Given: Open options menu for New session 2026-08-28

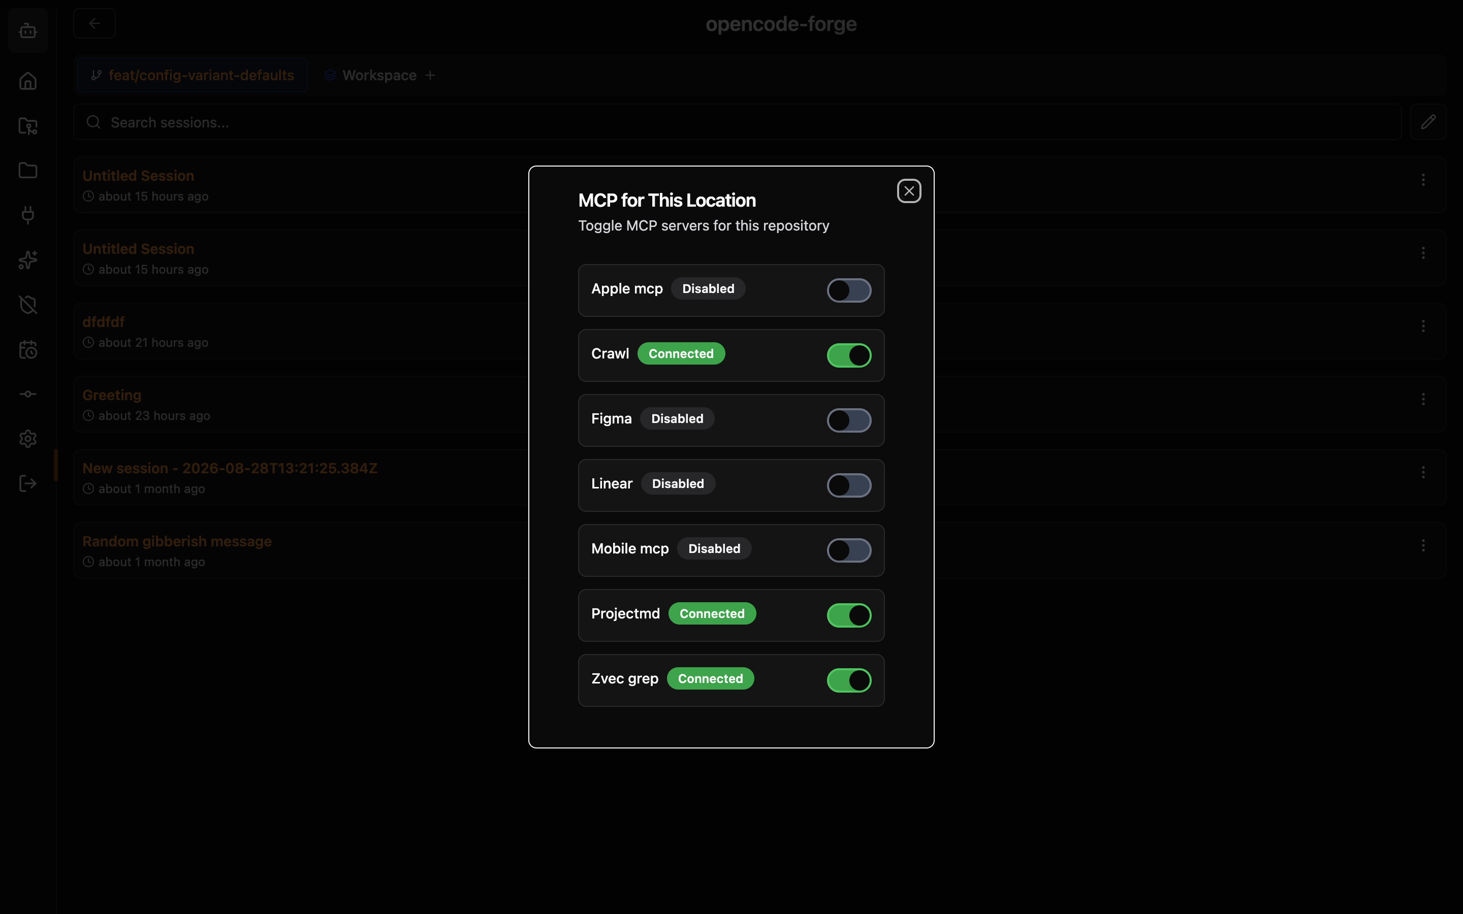Looking at the screenshot, I should coord(1423,472).
